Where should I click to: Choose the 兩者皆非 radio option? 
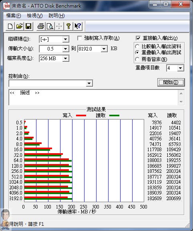tap(137, 59)
